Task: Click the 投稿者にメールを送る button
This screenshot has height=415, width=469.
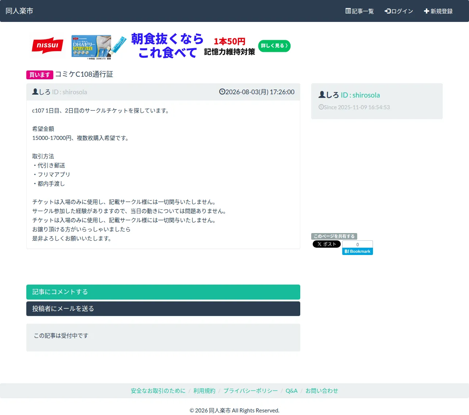Action: tap(163, 309)
